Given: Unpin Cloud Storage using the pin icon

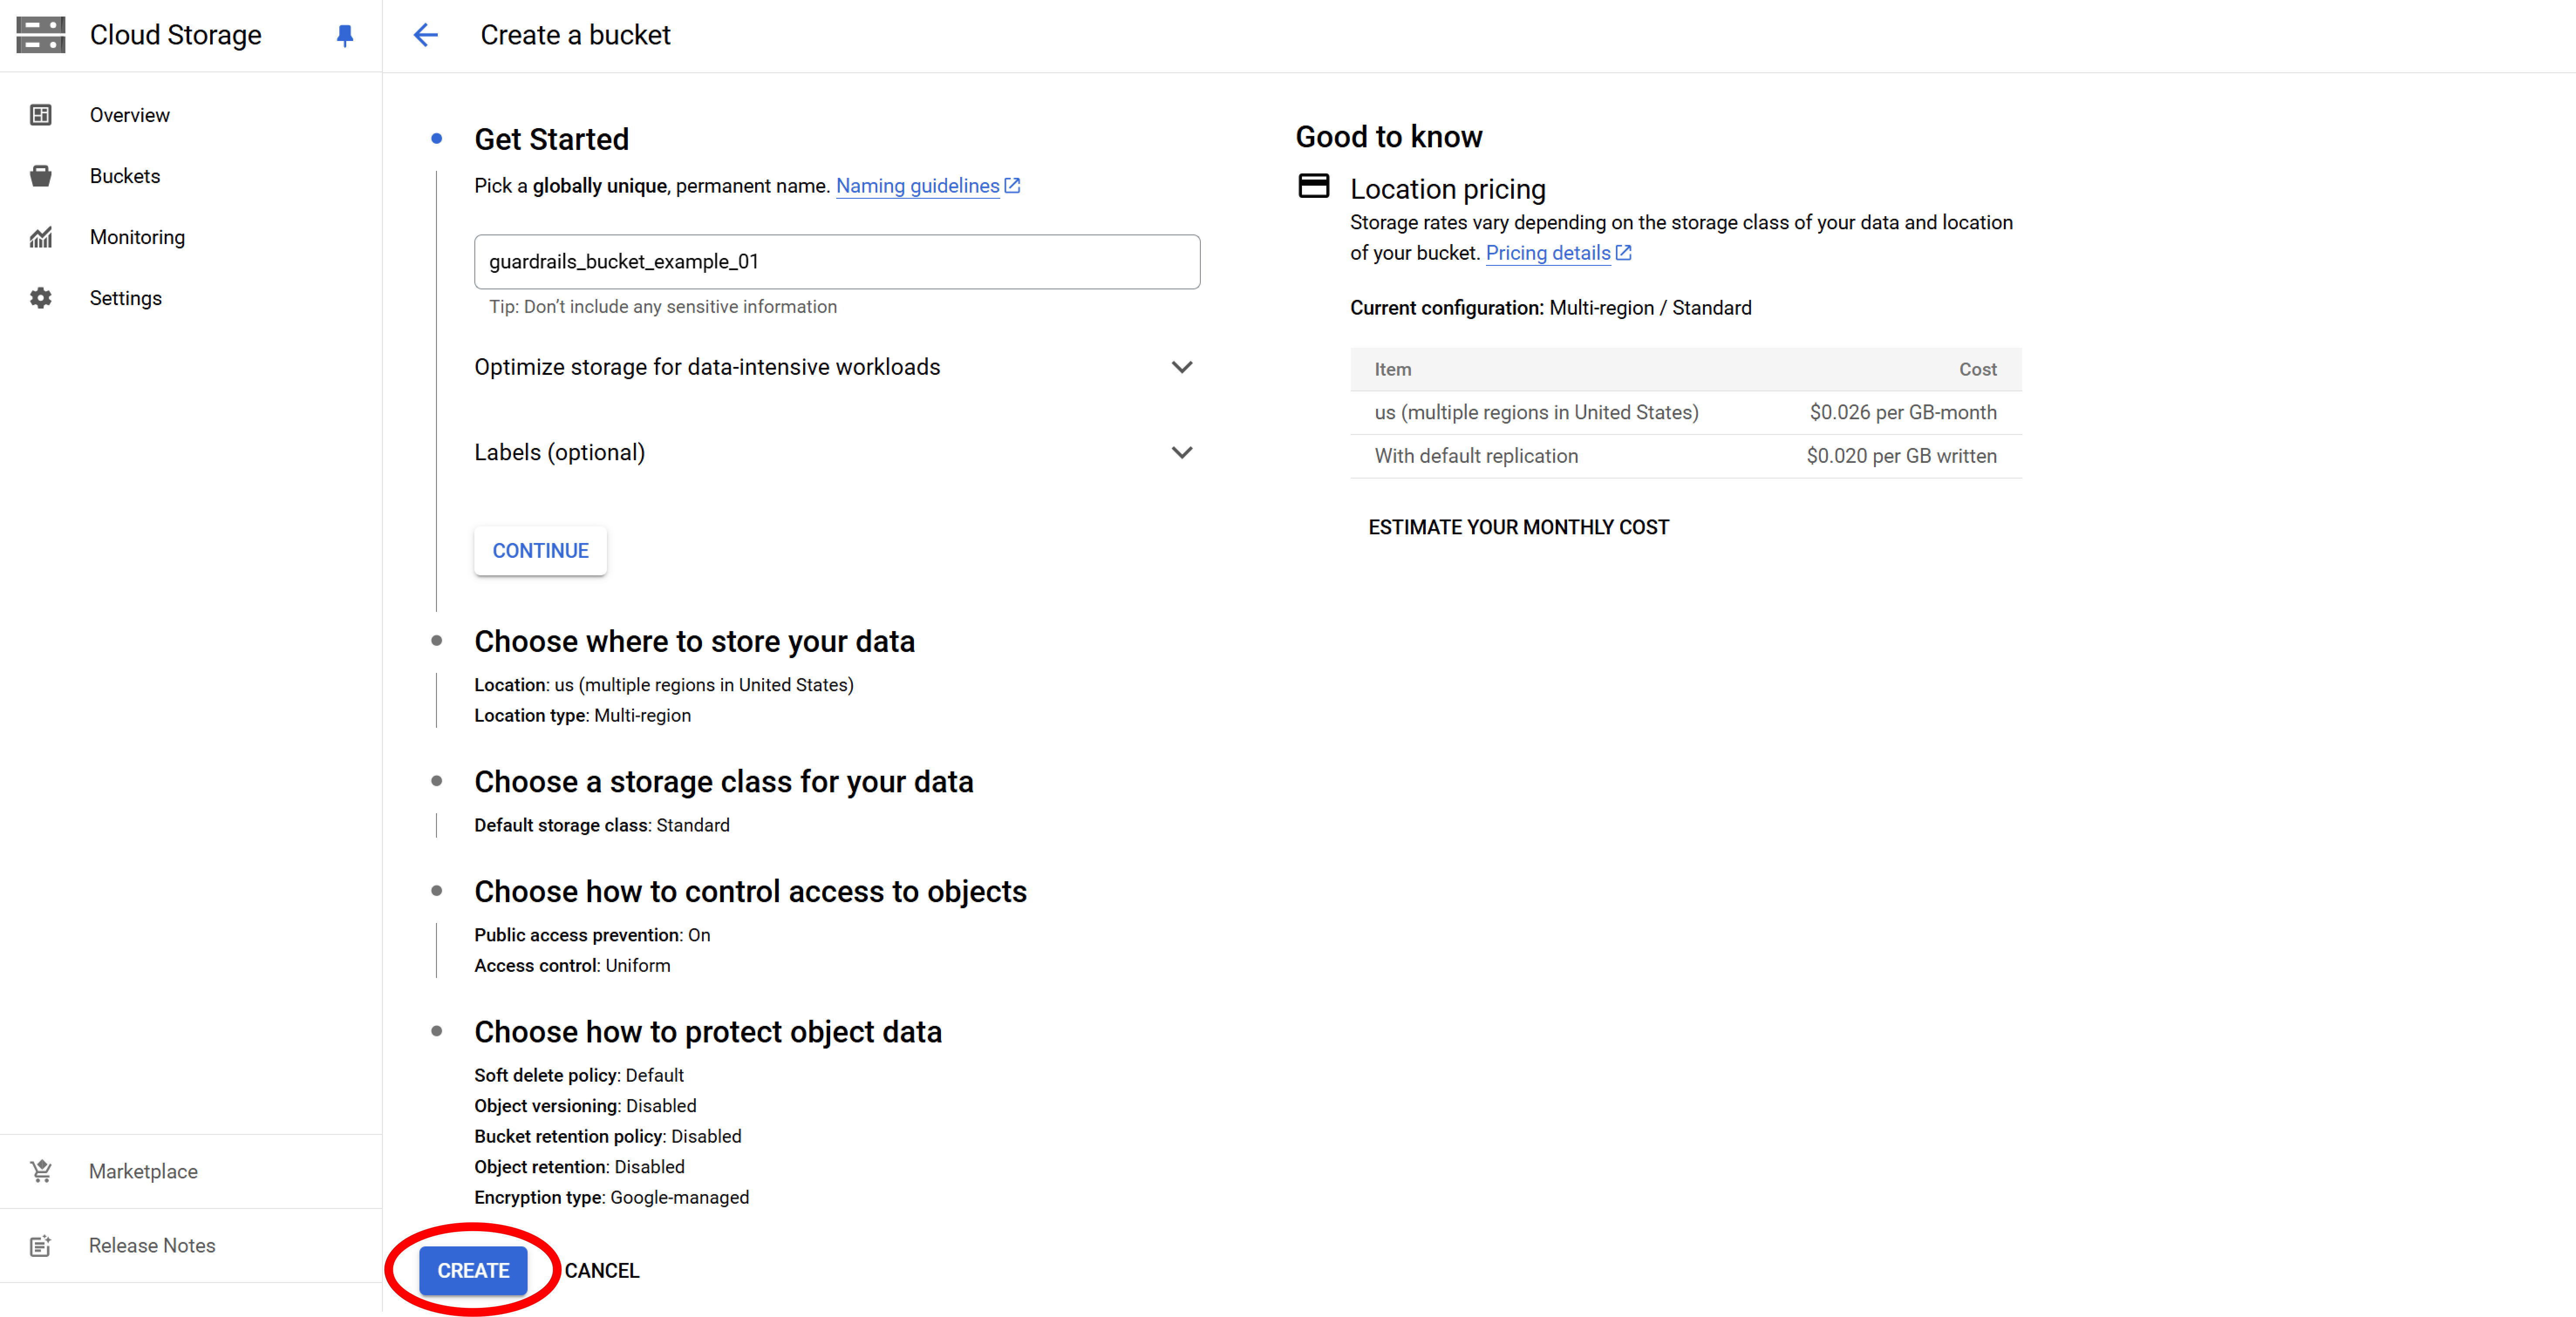Looking at the screenshot, I should click(x=344, y=35).
